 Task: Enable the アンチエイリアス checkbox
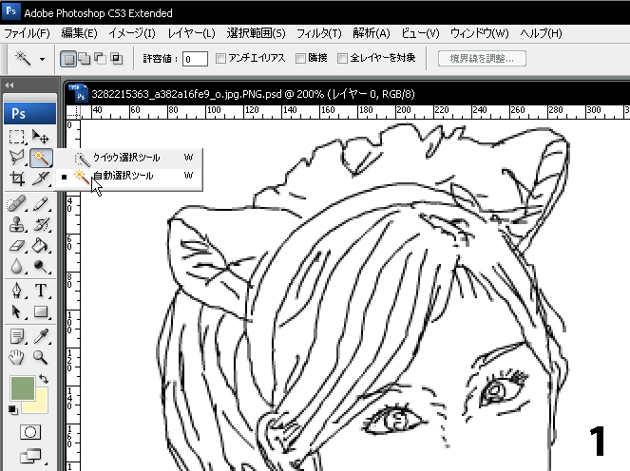pos(220,59)
